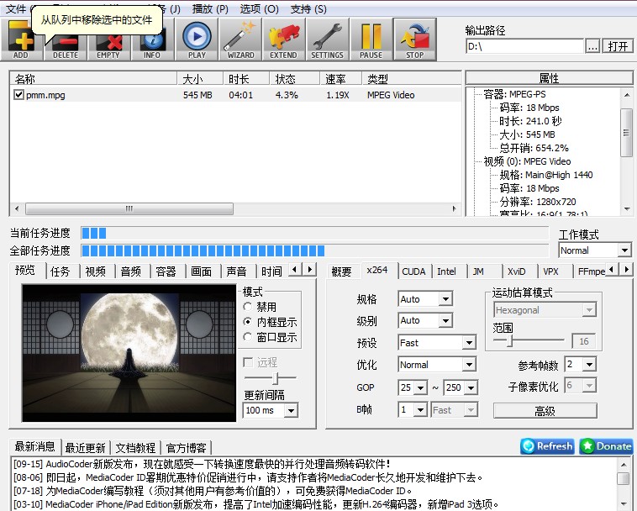637x511 pixels.
Task: Click the 打开 output folder button
Action: 618,46
